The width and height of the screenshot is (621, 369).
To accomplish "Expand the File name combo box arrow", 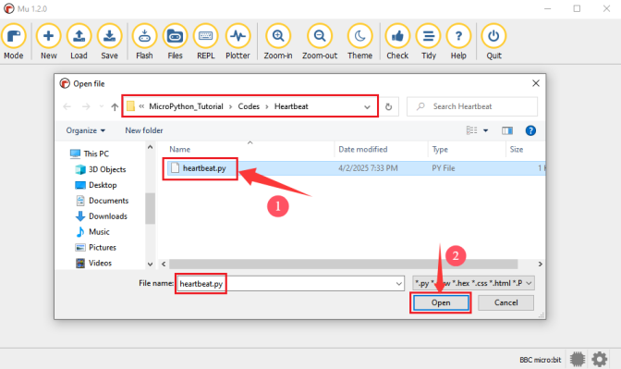I will 399,284.
